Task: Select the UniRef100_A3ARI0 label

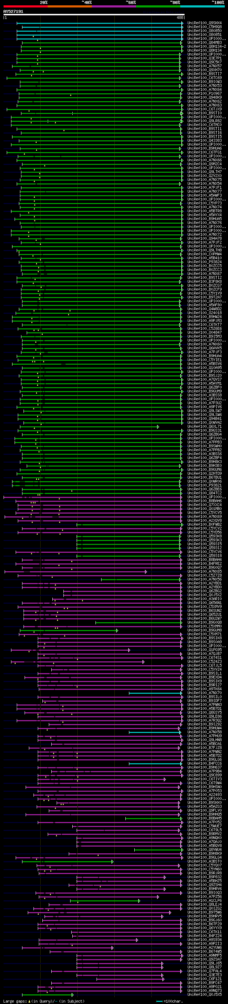Action: click(204, 599)
